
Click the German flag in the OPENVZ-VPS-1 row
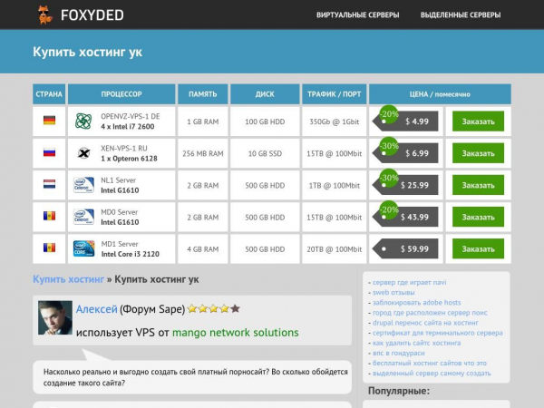pyautogui.click(x=49, y=121)
